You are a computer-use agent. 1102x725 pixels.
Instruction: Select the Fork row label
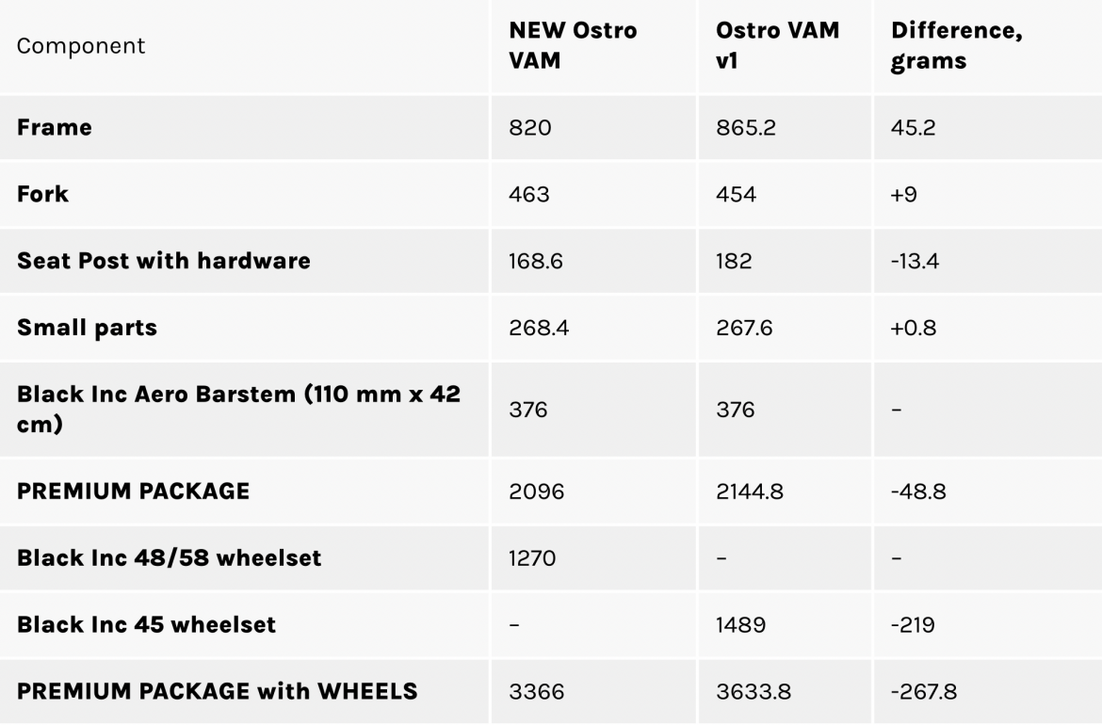click(43, 194)
